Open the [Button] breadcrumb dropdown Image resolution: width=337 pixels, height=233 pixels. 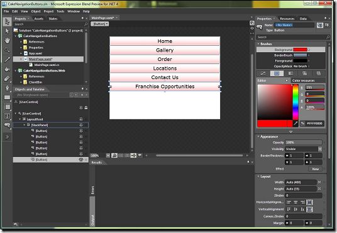(x=100, y=24)
